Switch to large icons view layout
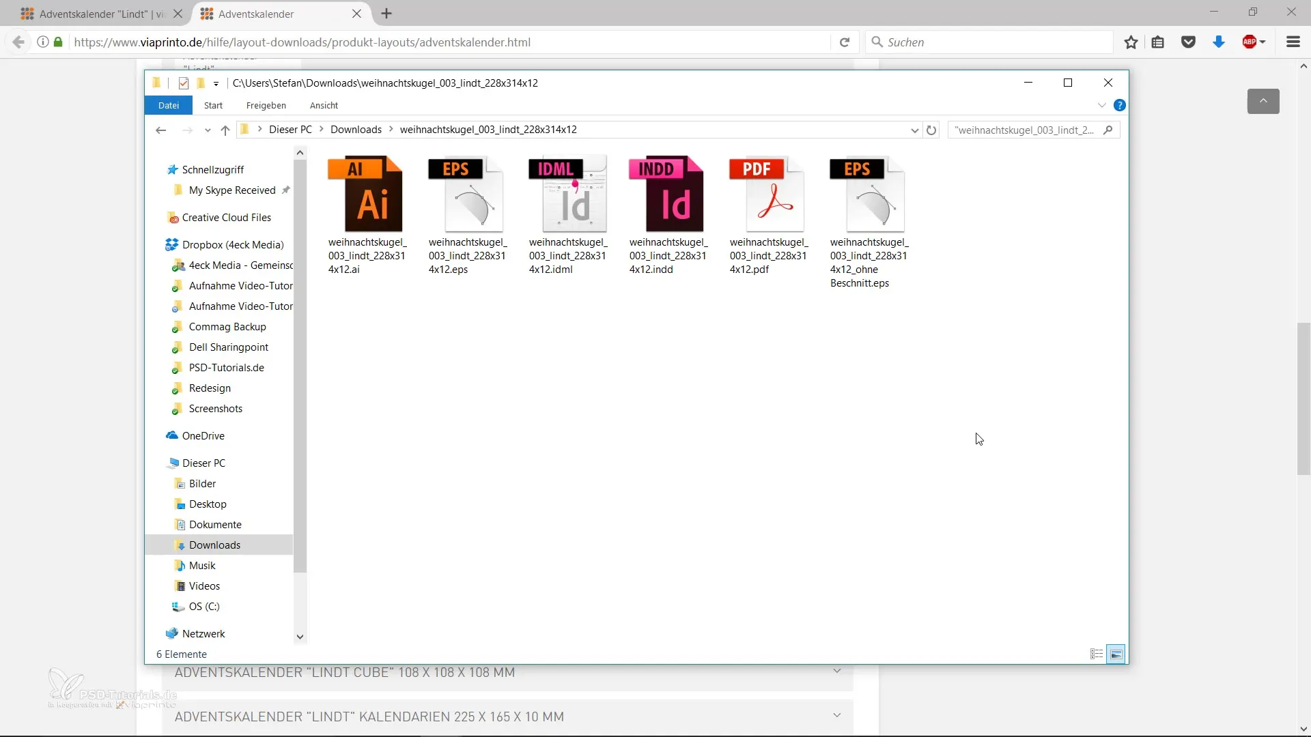Screen dimensions: 1311x737 (1116, 654)
